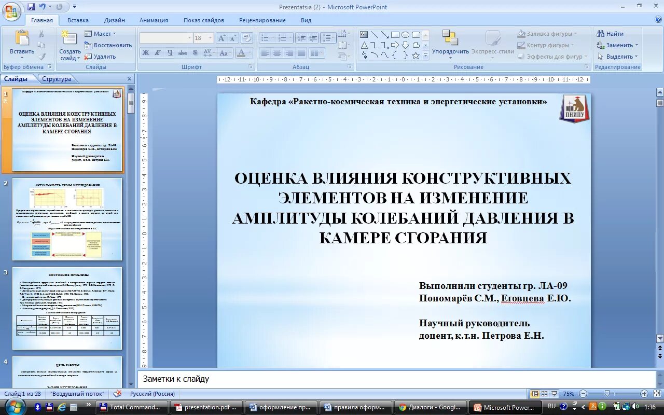Open line spacing dropdown

(328, 38)
